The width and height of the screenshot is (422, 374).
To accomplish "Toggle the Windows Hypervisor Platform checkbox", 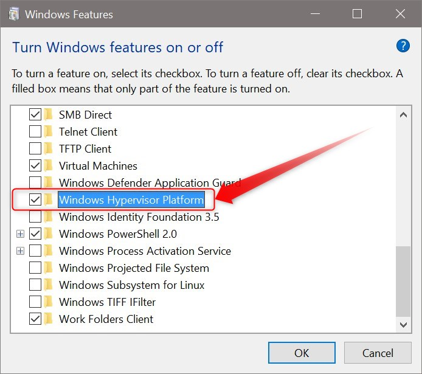I will [35, 199].
